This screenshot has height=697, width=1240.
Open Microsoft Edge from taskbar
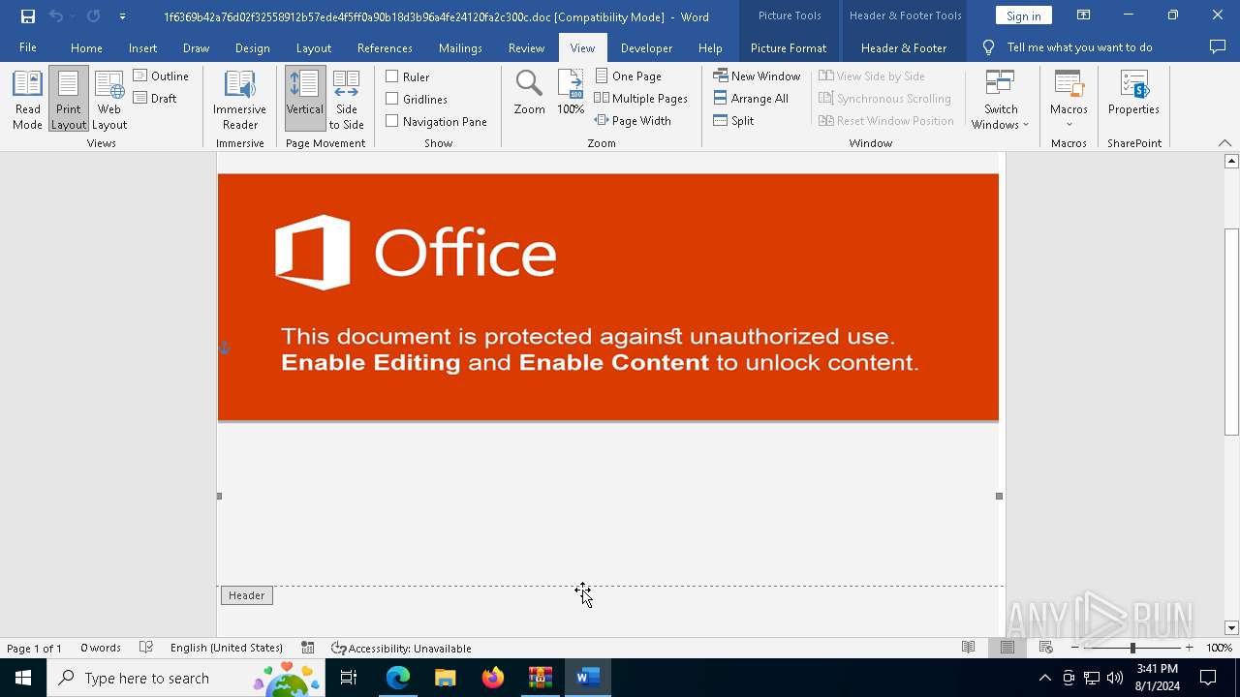click(398, 678)
